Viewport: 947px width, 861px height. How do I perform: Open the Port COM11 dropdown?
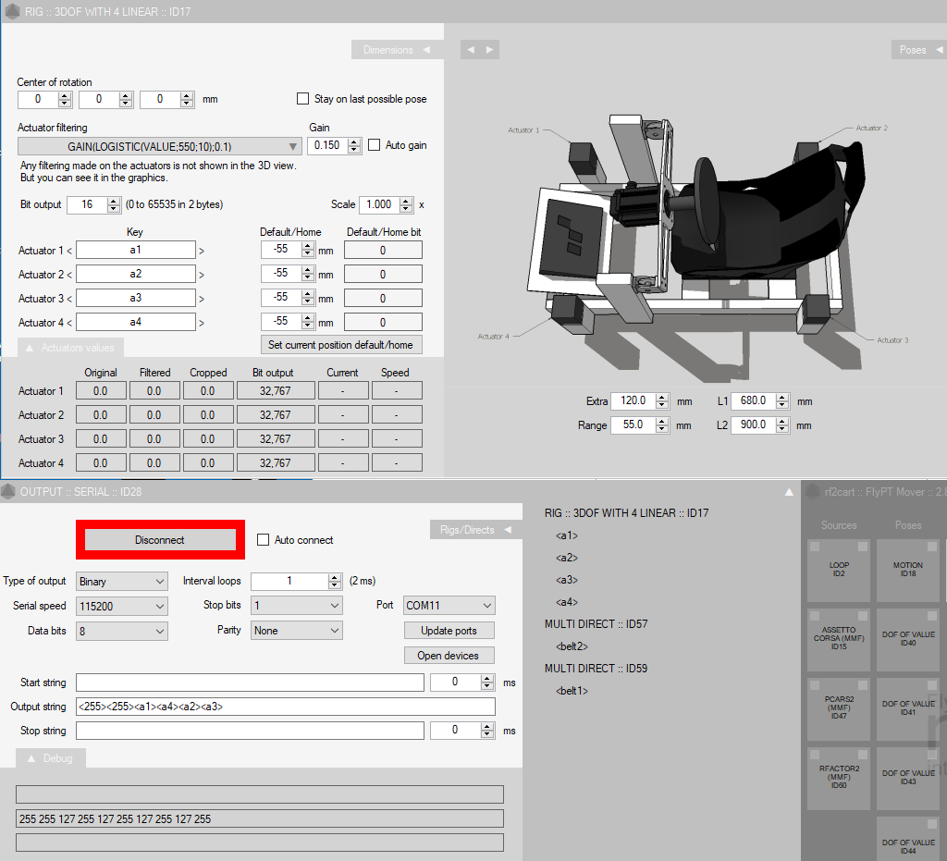pyautogui.click(x=449, y=606)
